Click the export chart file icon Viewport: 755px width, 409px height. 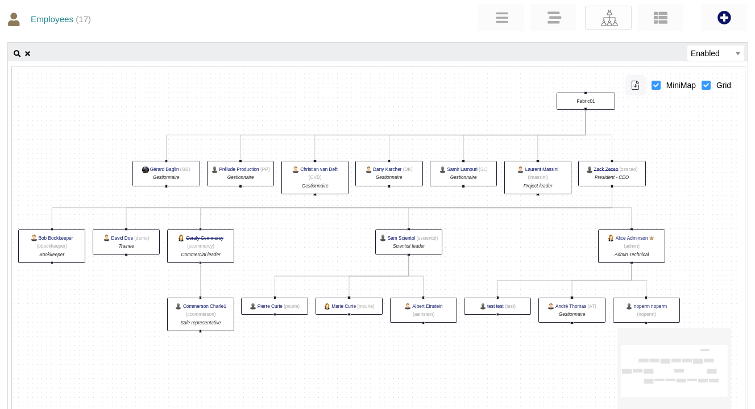pyautogui.click(x=635, y=85)
